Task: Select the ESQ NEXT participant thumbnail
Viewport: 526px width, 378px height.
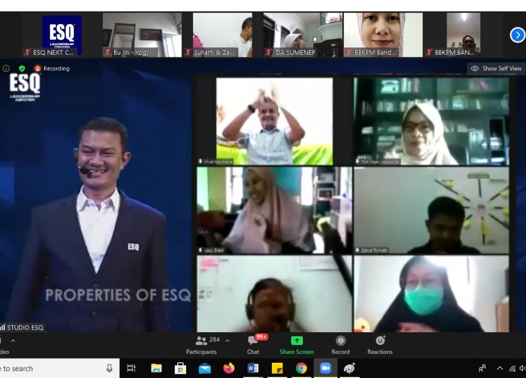Action: coord(62,35)
